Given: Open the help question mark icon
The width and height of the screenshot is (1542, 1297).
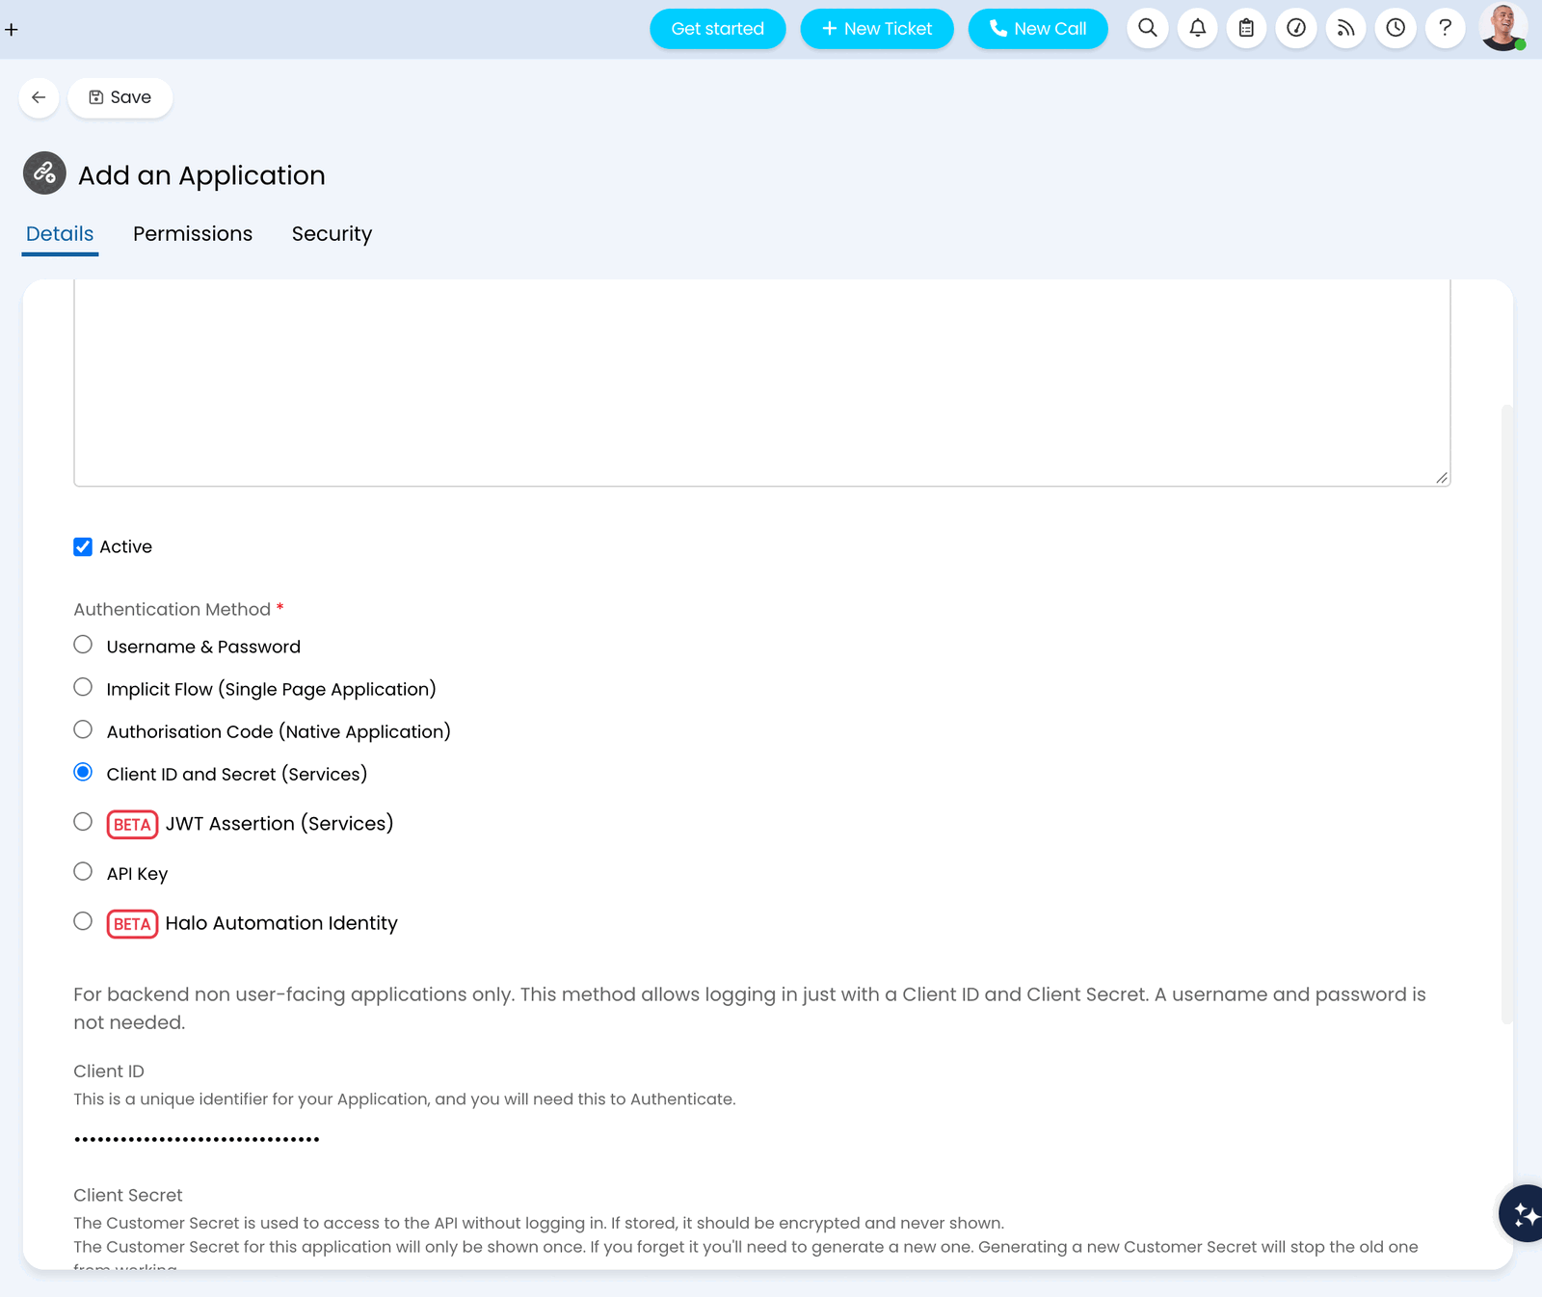Looking at the screenshot, I should [x=1445, y=28].
